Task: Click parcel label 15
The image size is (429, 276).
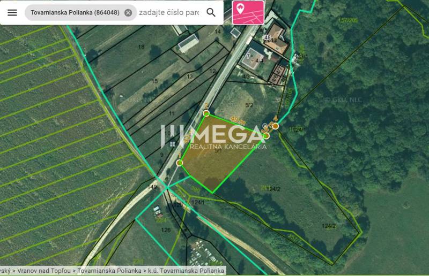Action: pos(154,81)
